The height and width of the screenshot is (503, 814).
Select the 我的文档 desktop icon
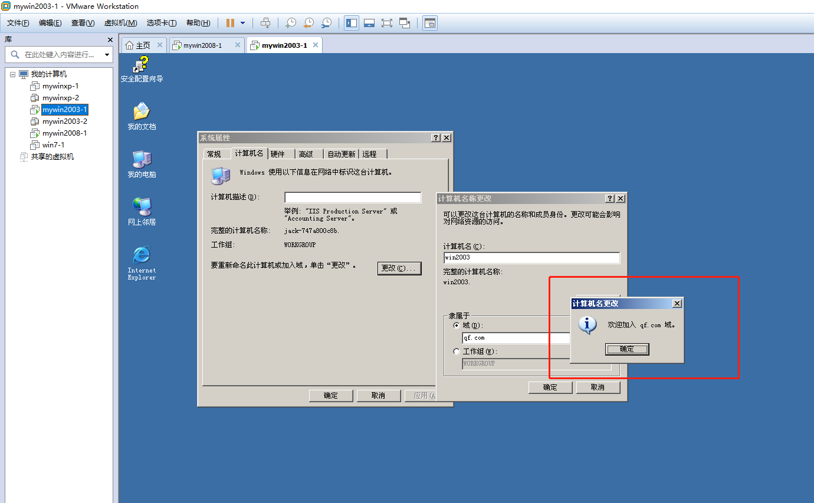(142, 116)
